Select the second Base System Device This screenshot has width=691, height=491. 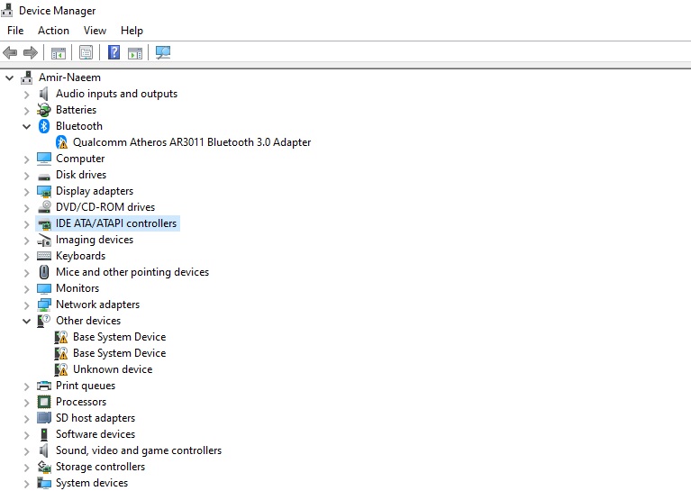120,353
